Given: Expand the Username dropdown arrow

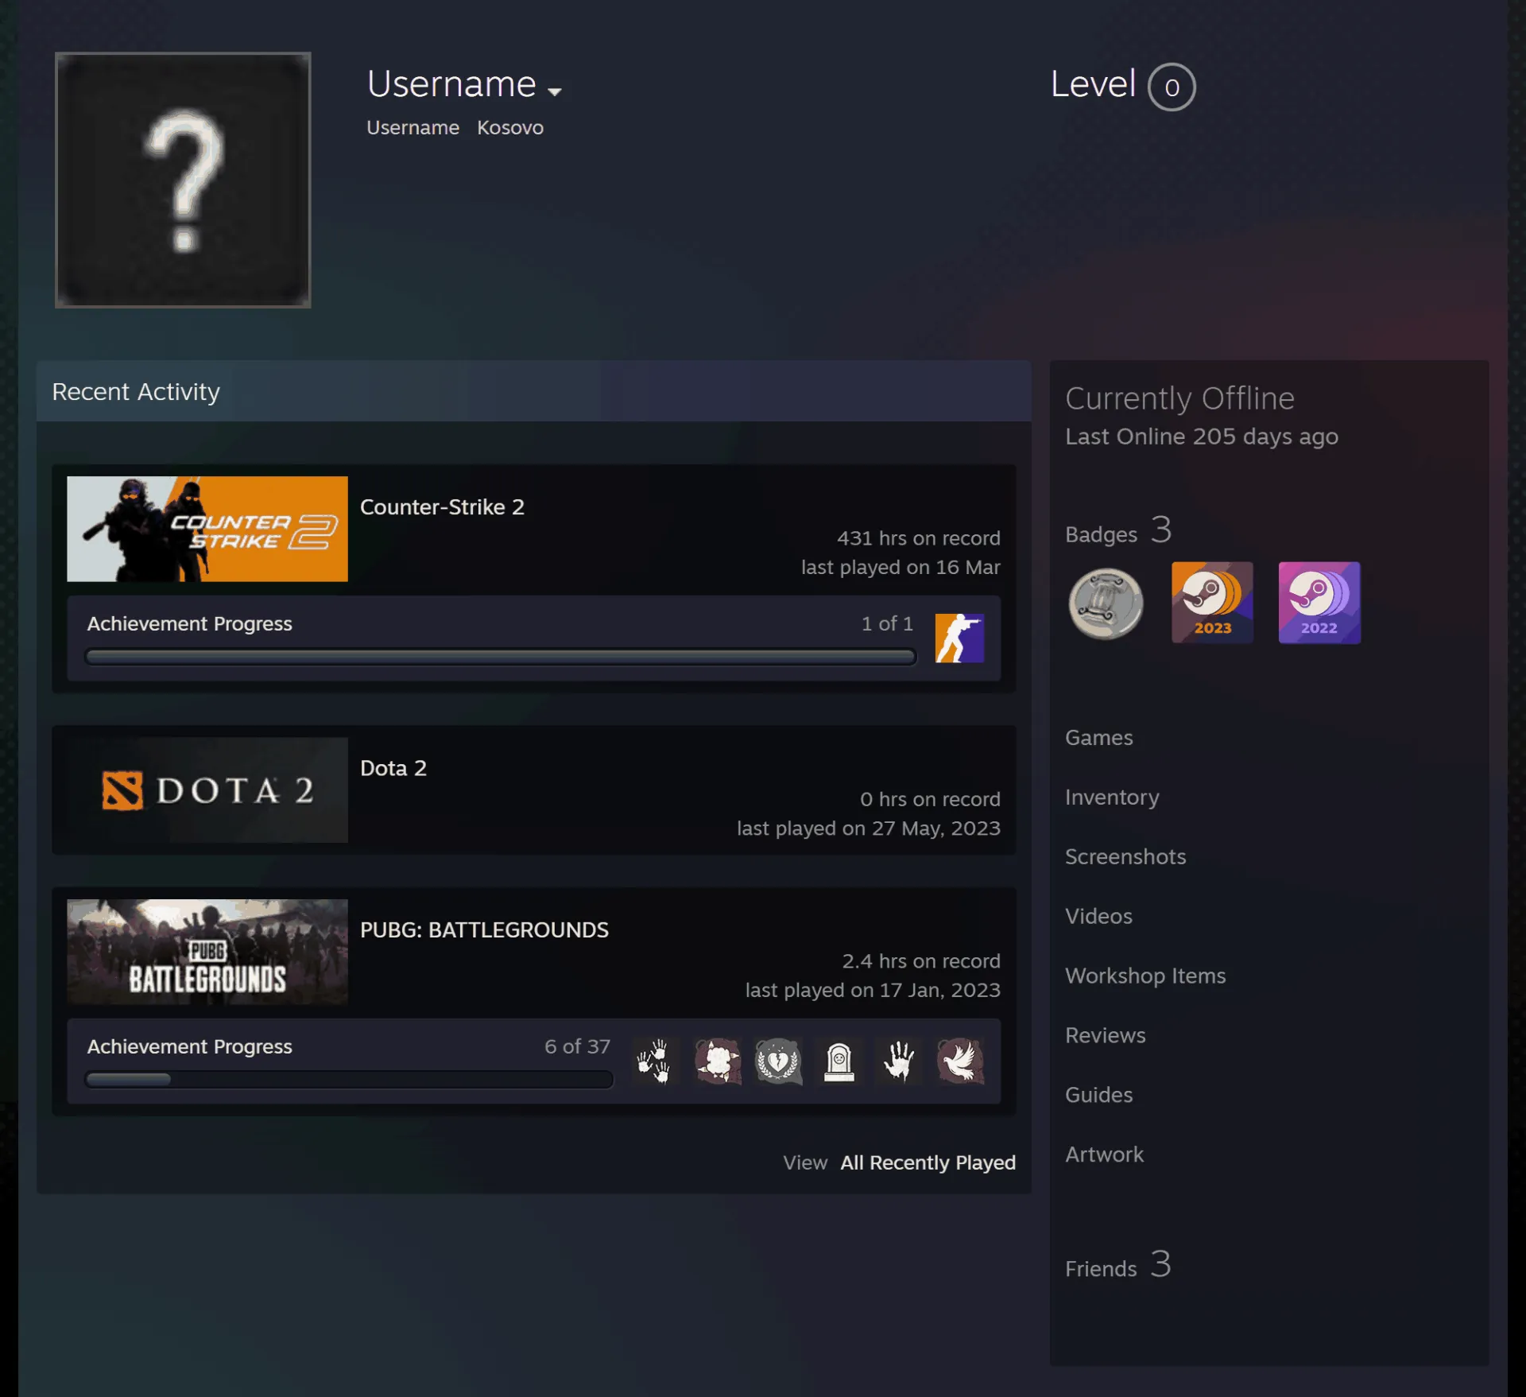Looking at the screenshot, I should click(555, 91).
